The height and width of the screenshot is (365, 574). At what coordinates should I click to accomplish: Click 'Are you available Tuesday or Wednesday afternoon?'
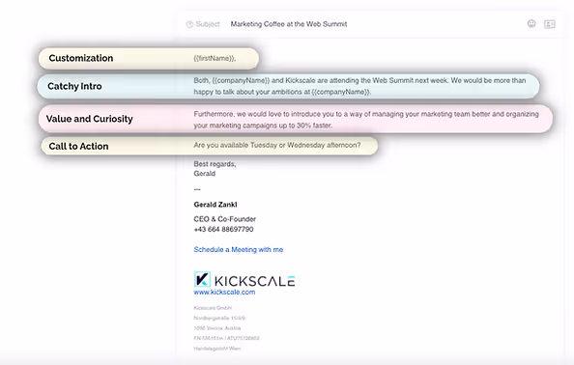277,145
